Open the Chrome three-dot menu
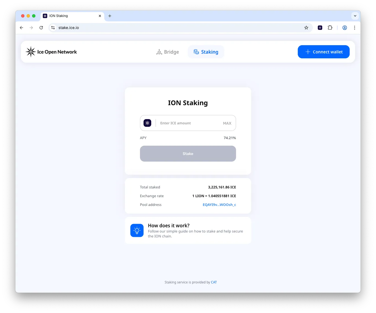Image resolution: width=376 pixels, height=313 pixels. (355, 28)
